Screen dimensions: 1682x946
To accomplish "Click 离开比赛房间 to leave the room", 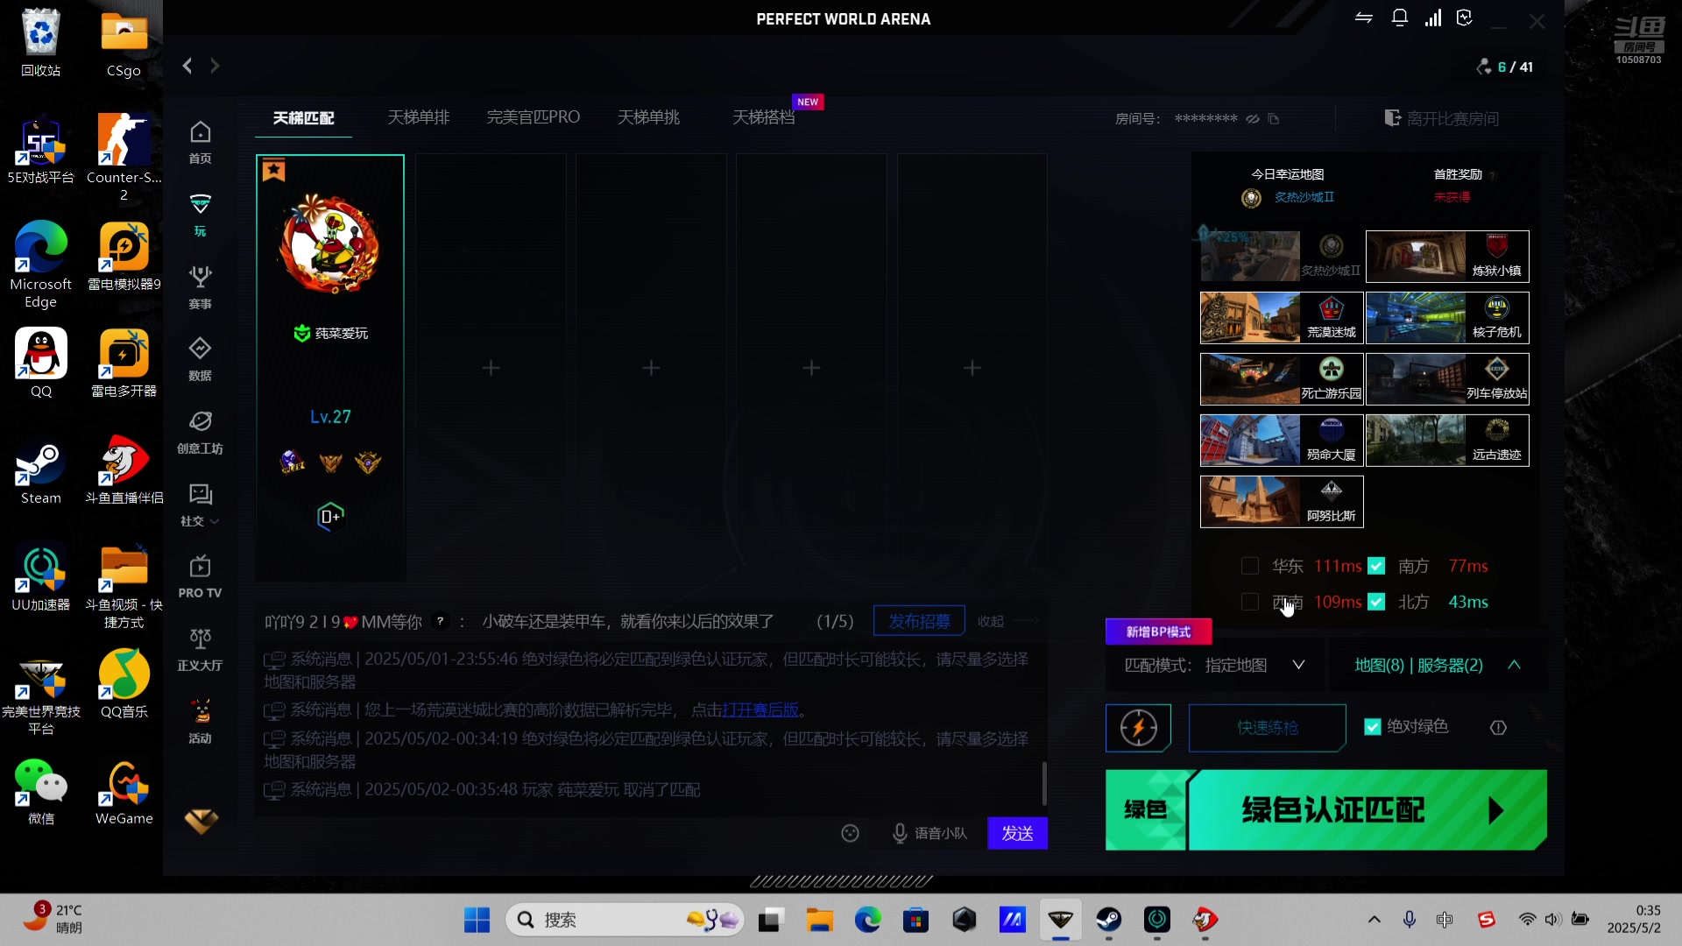I will 1442,118.
